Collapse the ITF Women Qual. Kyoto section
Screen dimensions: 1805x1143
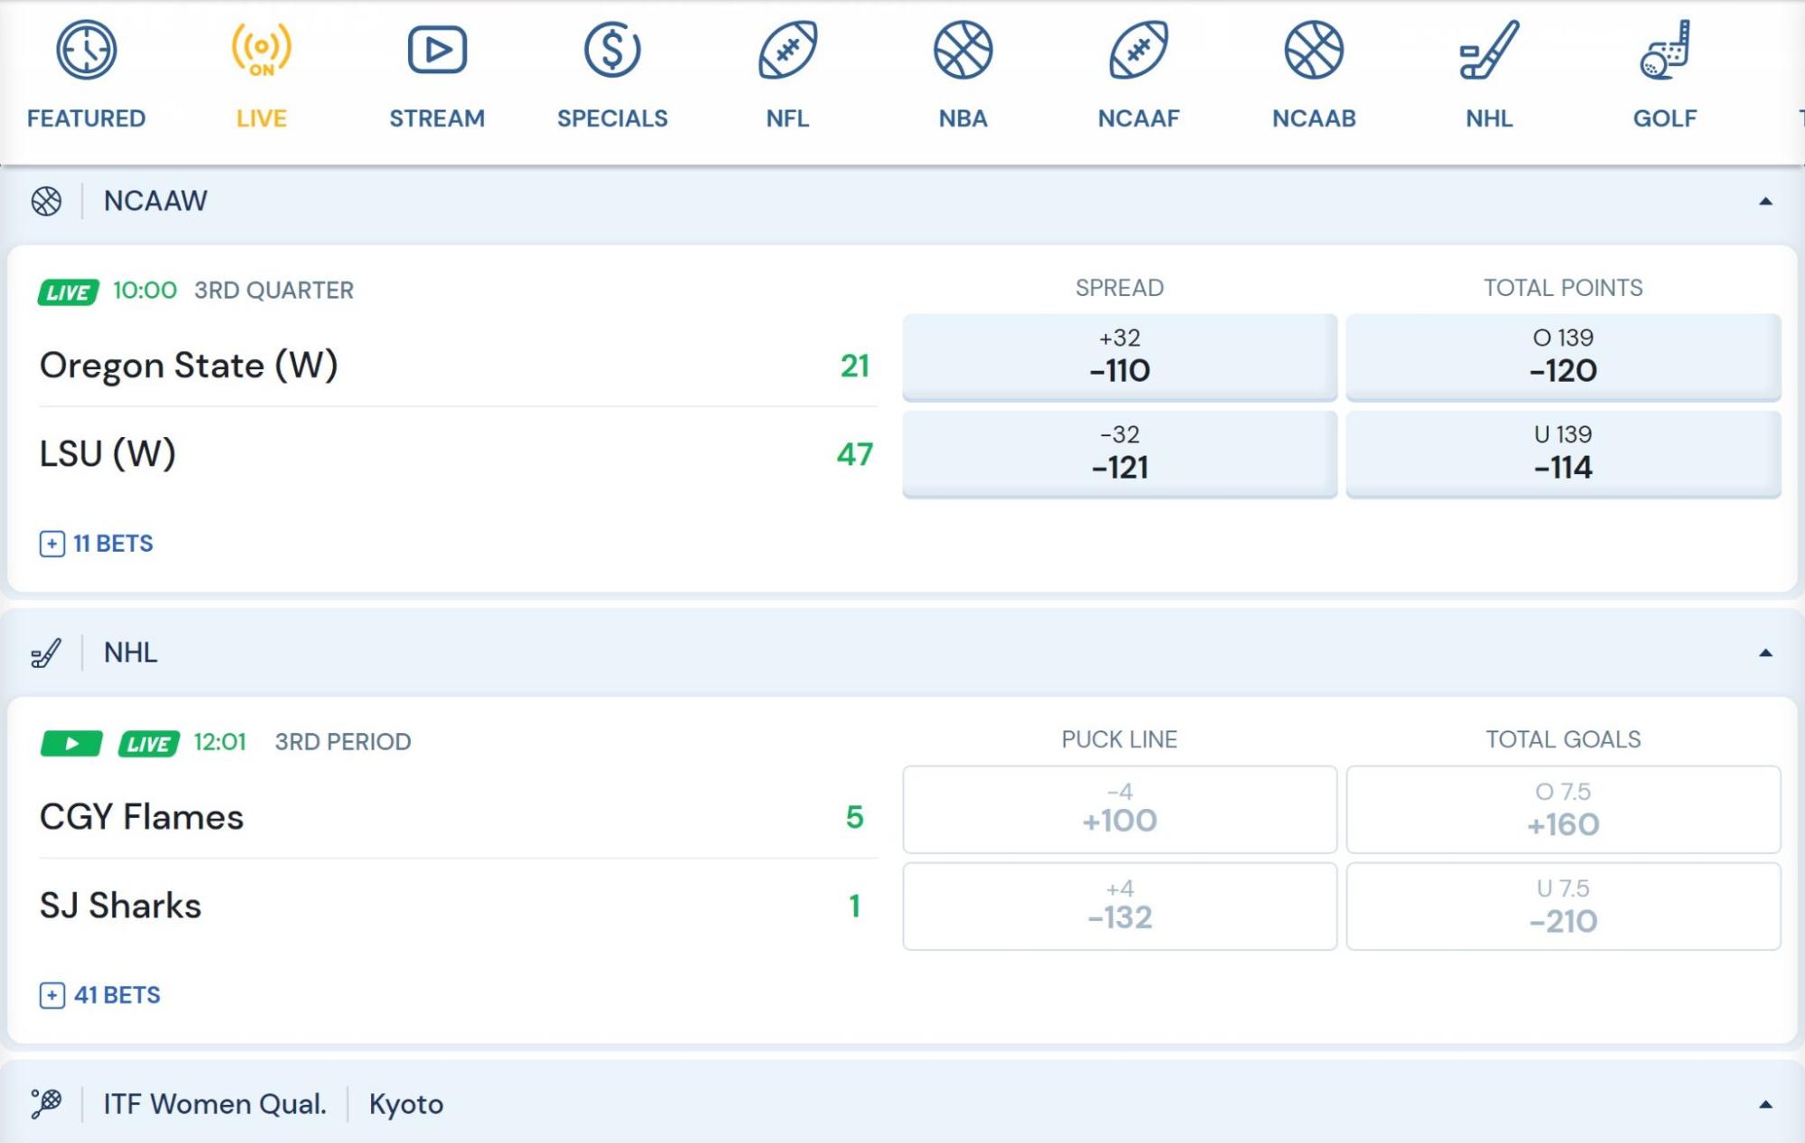(x=1765, y=1104)
